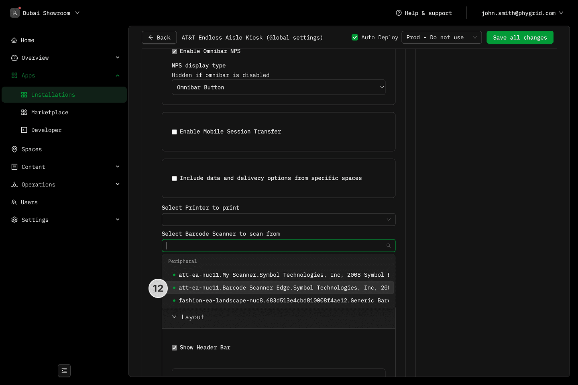This screenshot has width=578, height=385.
Task: Click the Help & support question icon
Action: (x=399, y=13)
